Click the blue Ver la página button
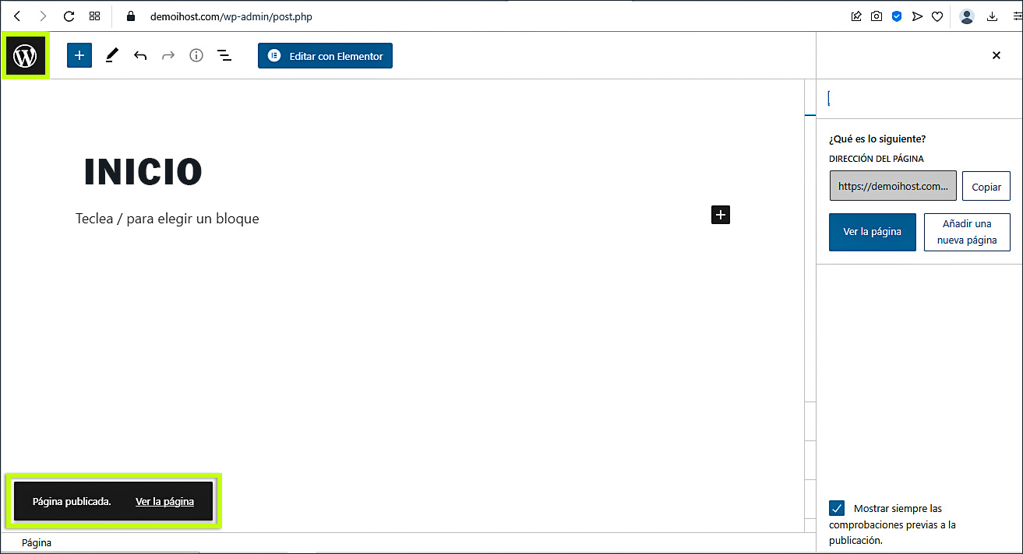This screenshot has width=1023, height=554. tap(872, 232)
